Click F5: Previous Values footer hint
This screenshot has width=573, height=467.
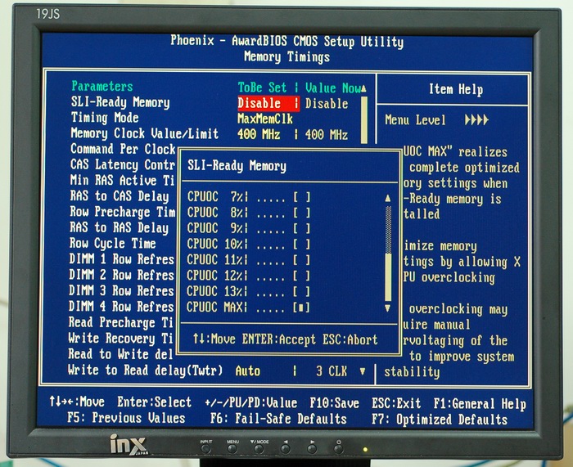point(126,417)
